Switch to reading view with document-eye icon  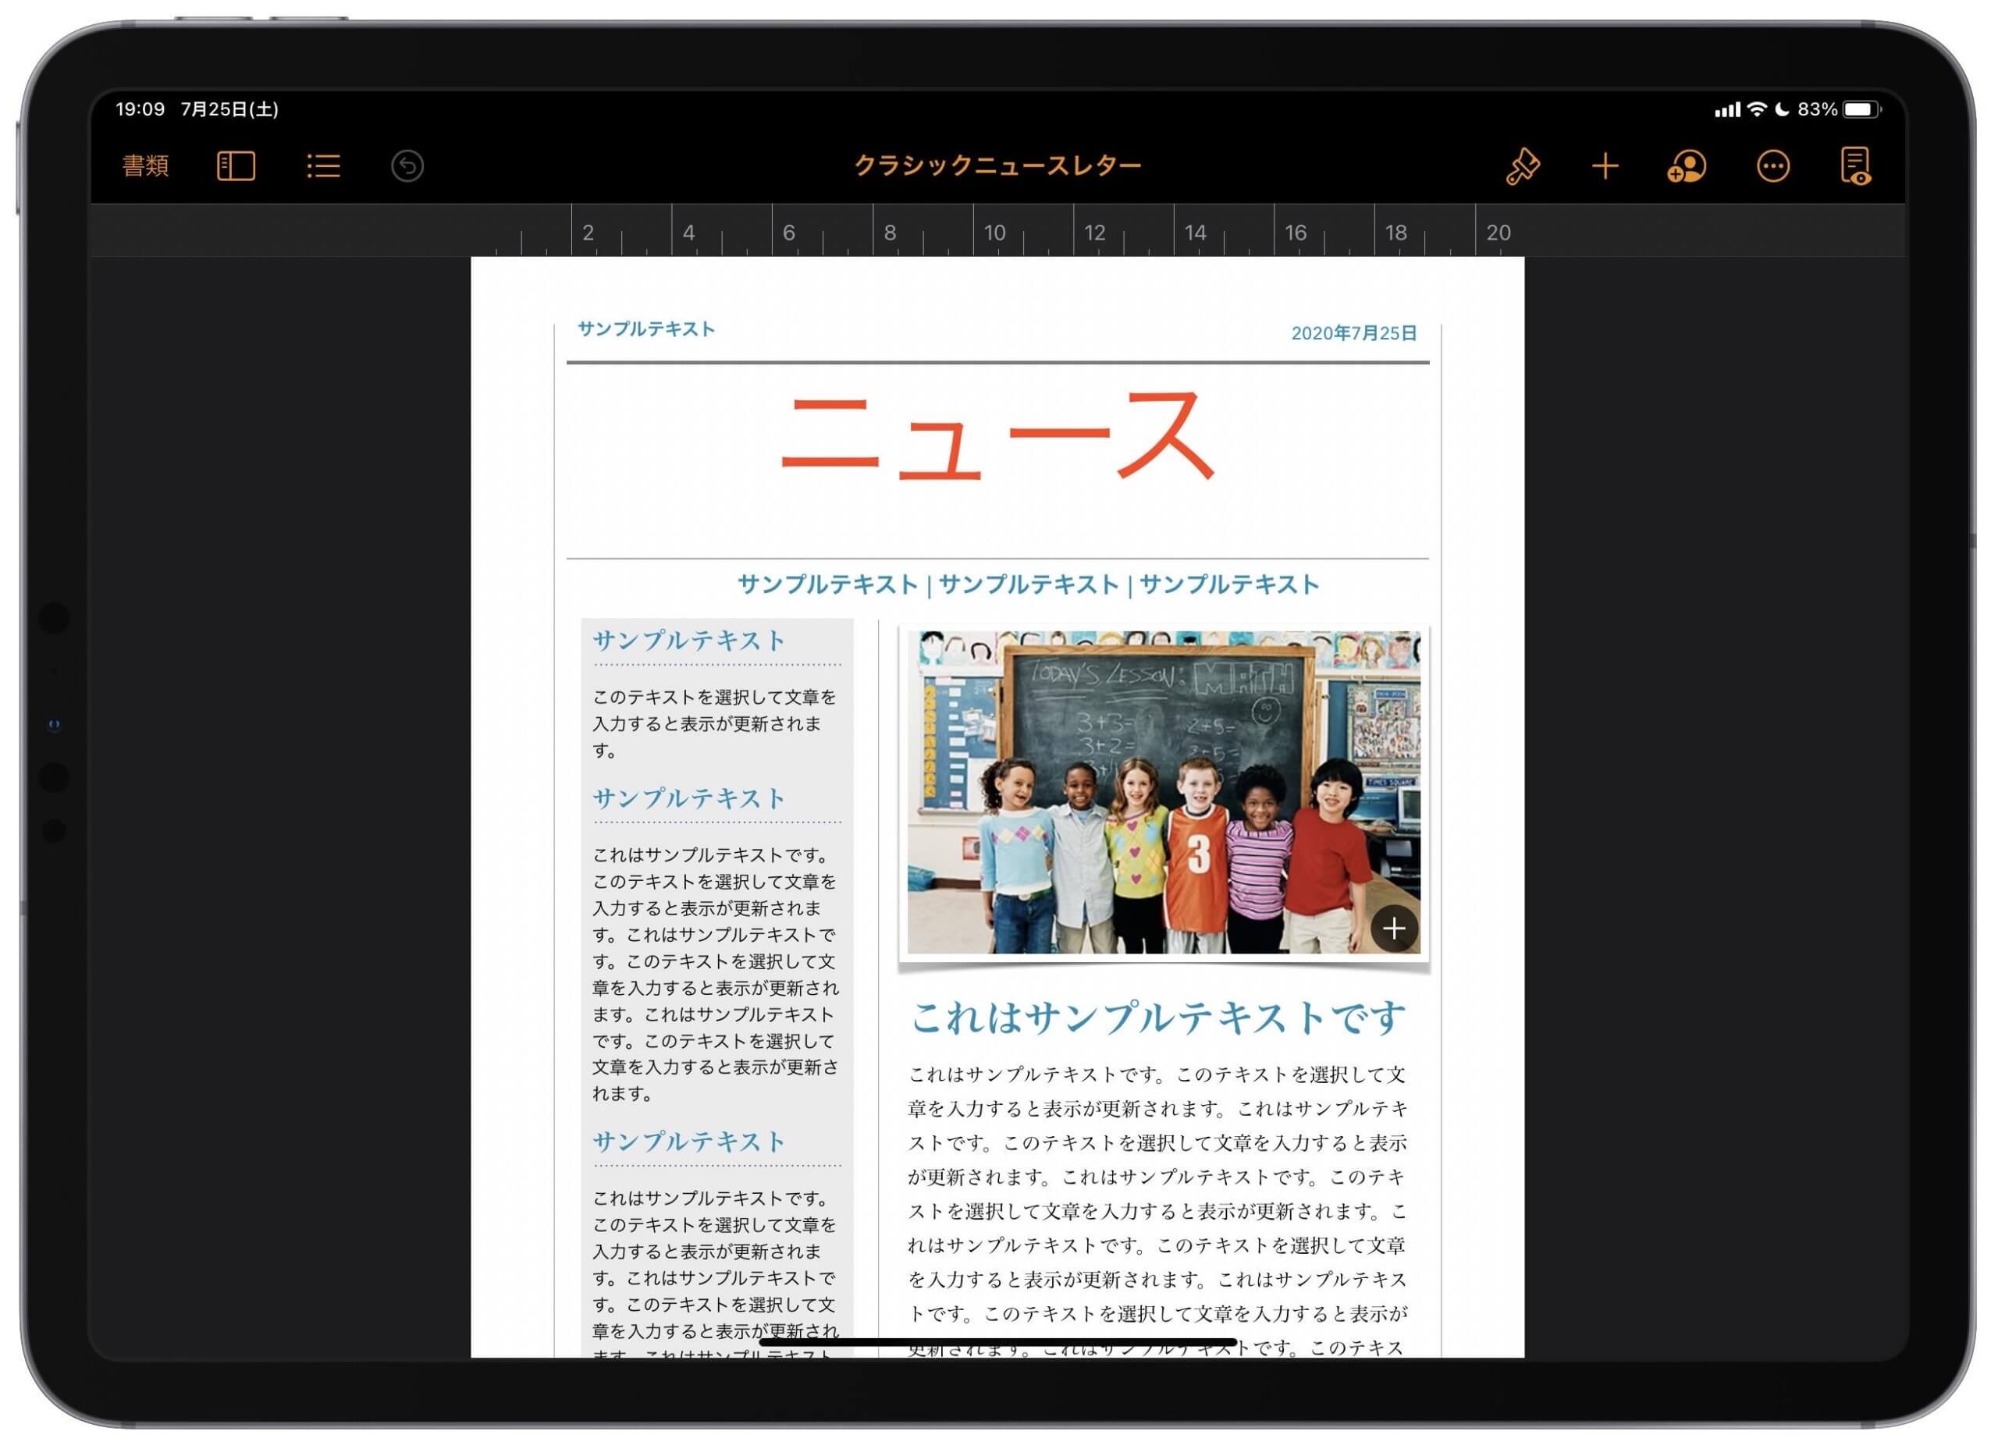point(1856,165)
